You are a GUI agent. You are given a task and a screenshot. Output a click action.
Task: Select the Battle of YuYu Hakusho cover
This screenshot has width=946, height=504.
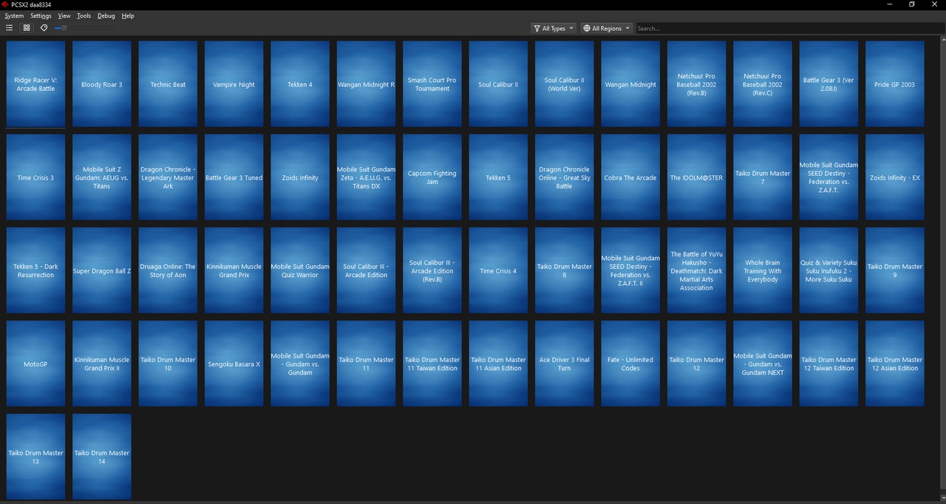697,270
